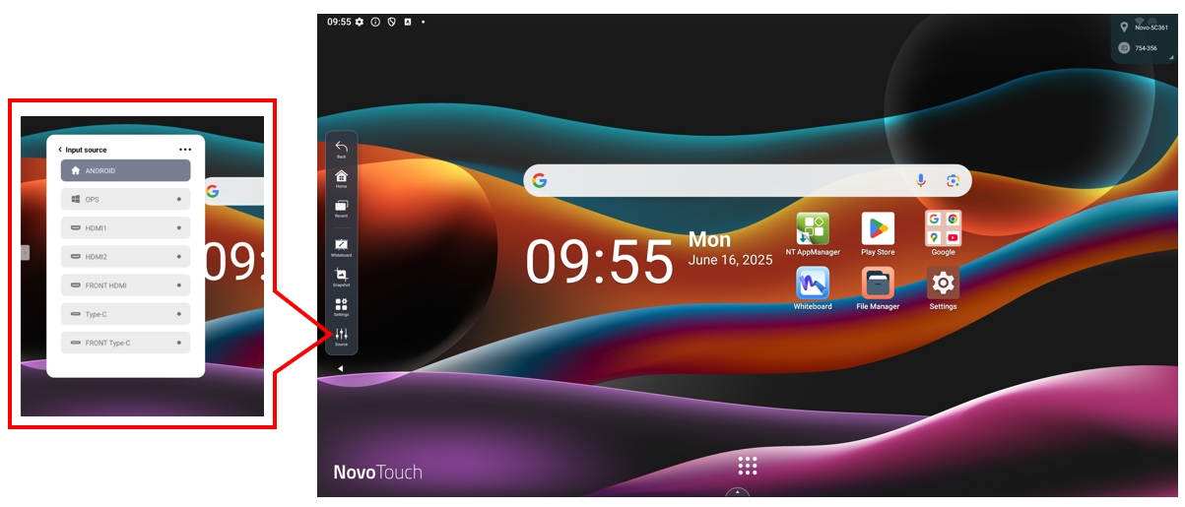Open the app drawer grid icon
Viewport: 1185px width, 507px height.
(x=747, y=466)
